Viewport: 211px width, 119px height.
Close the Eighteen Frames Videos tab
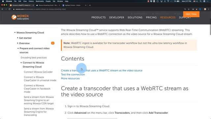coord(86,5)
